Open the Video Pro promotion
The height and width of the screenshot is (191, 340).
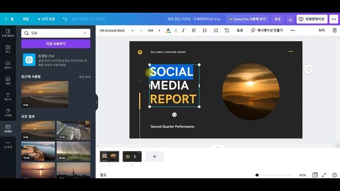point(56,60)
